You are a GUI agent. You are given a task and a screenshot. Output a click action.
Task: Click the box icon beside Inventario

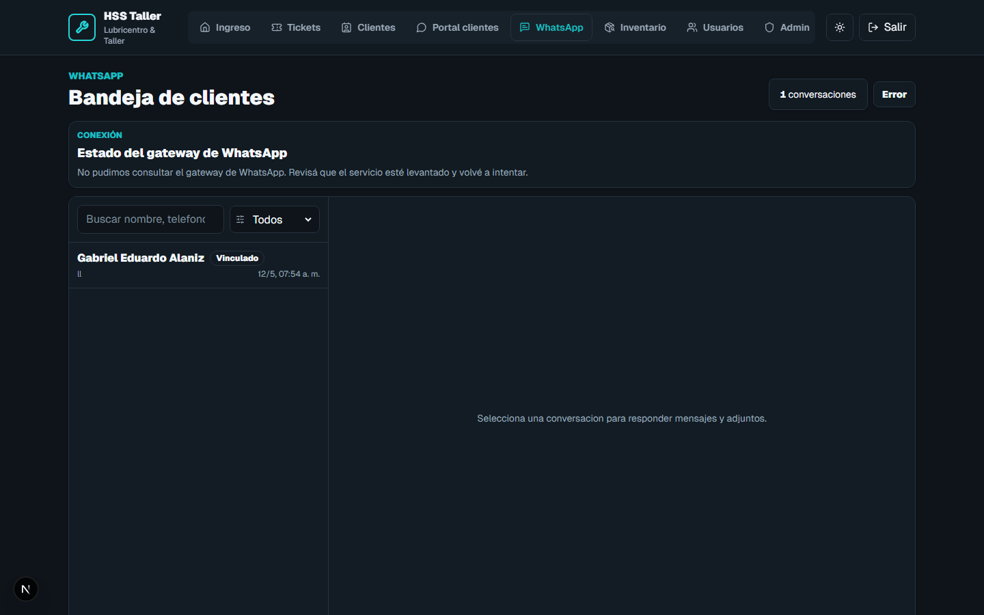pyautogui.click(x=610, y=27)
